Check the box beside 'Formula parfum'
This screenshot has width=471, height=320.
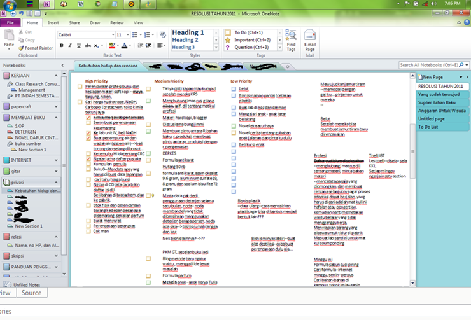tap(148, 275)
